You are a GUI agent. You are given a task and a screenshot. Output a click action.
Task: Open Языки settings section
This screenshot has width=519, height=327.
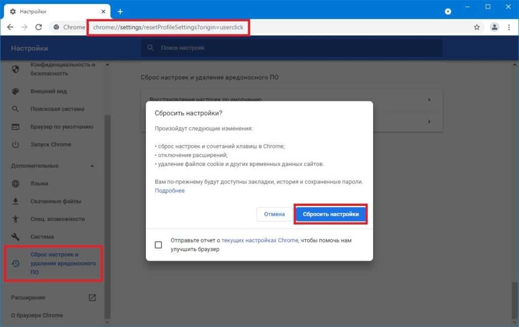click(40, 184)
